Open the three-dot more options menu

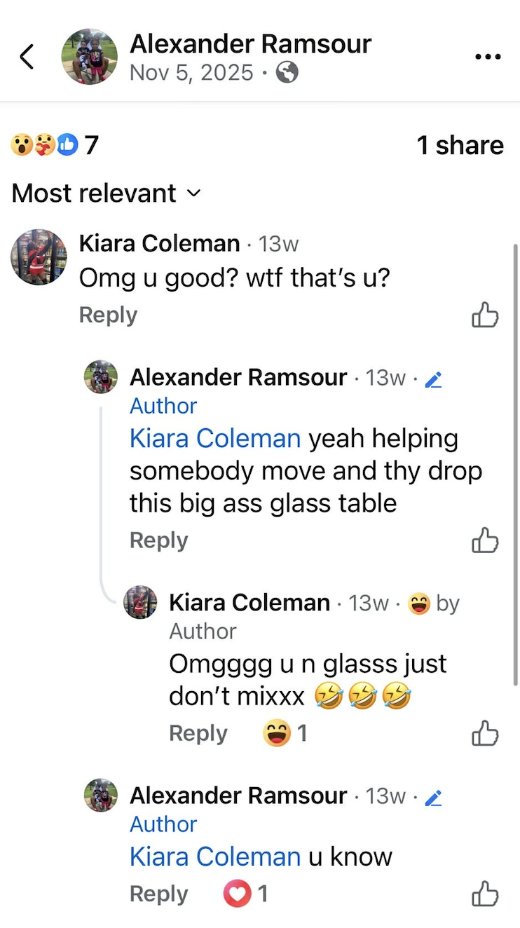tap(488, 57)
